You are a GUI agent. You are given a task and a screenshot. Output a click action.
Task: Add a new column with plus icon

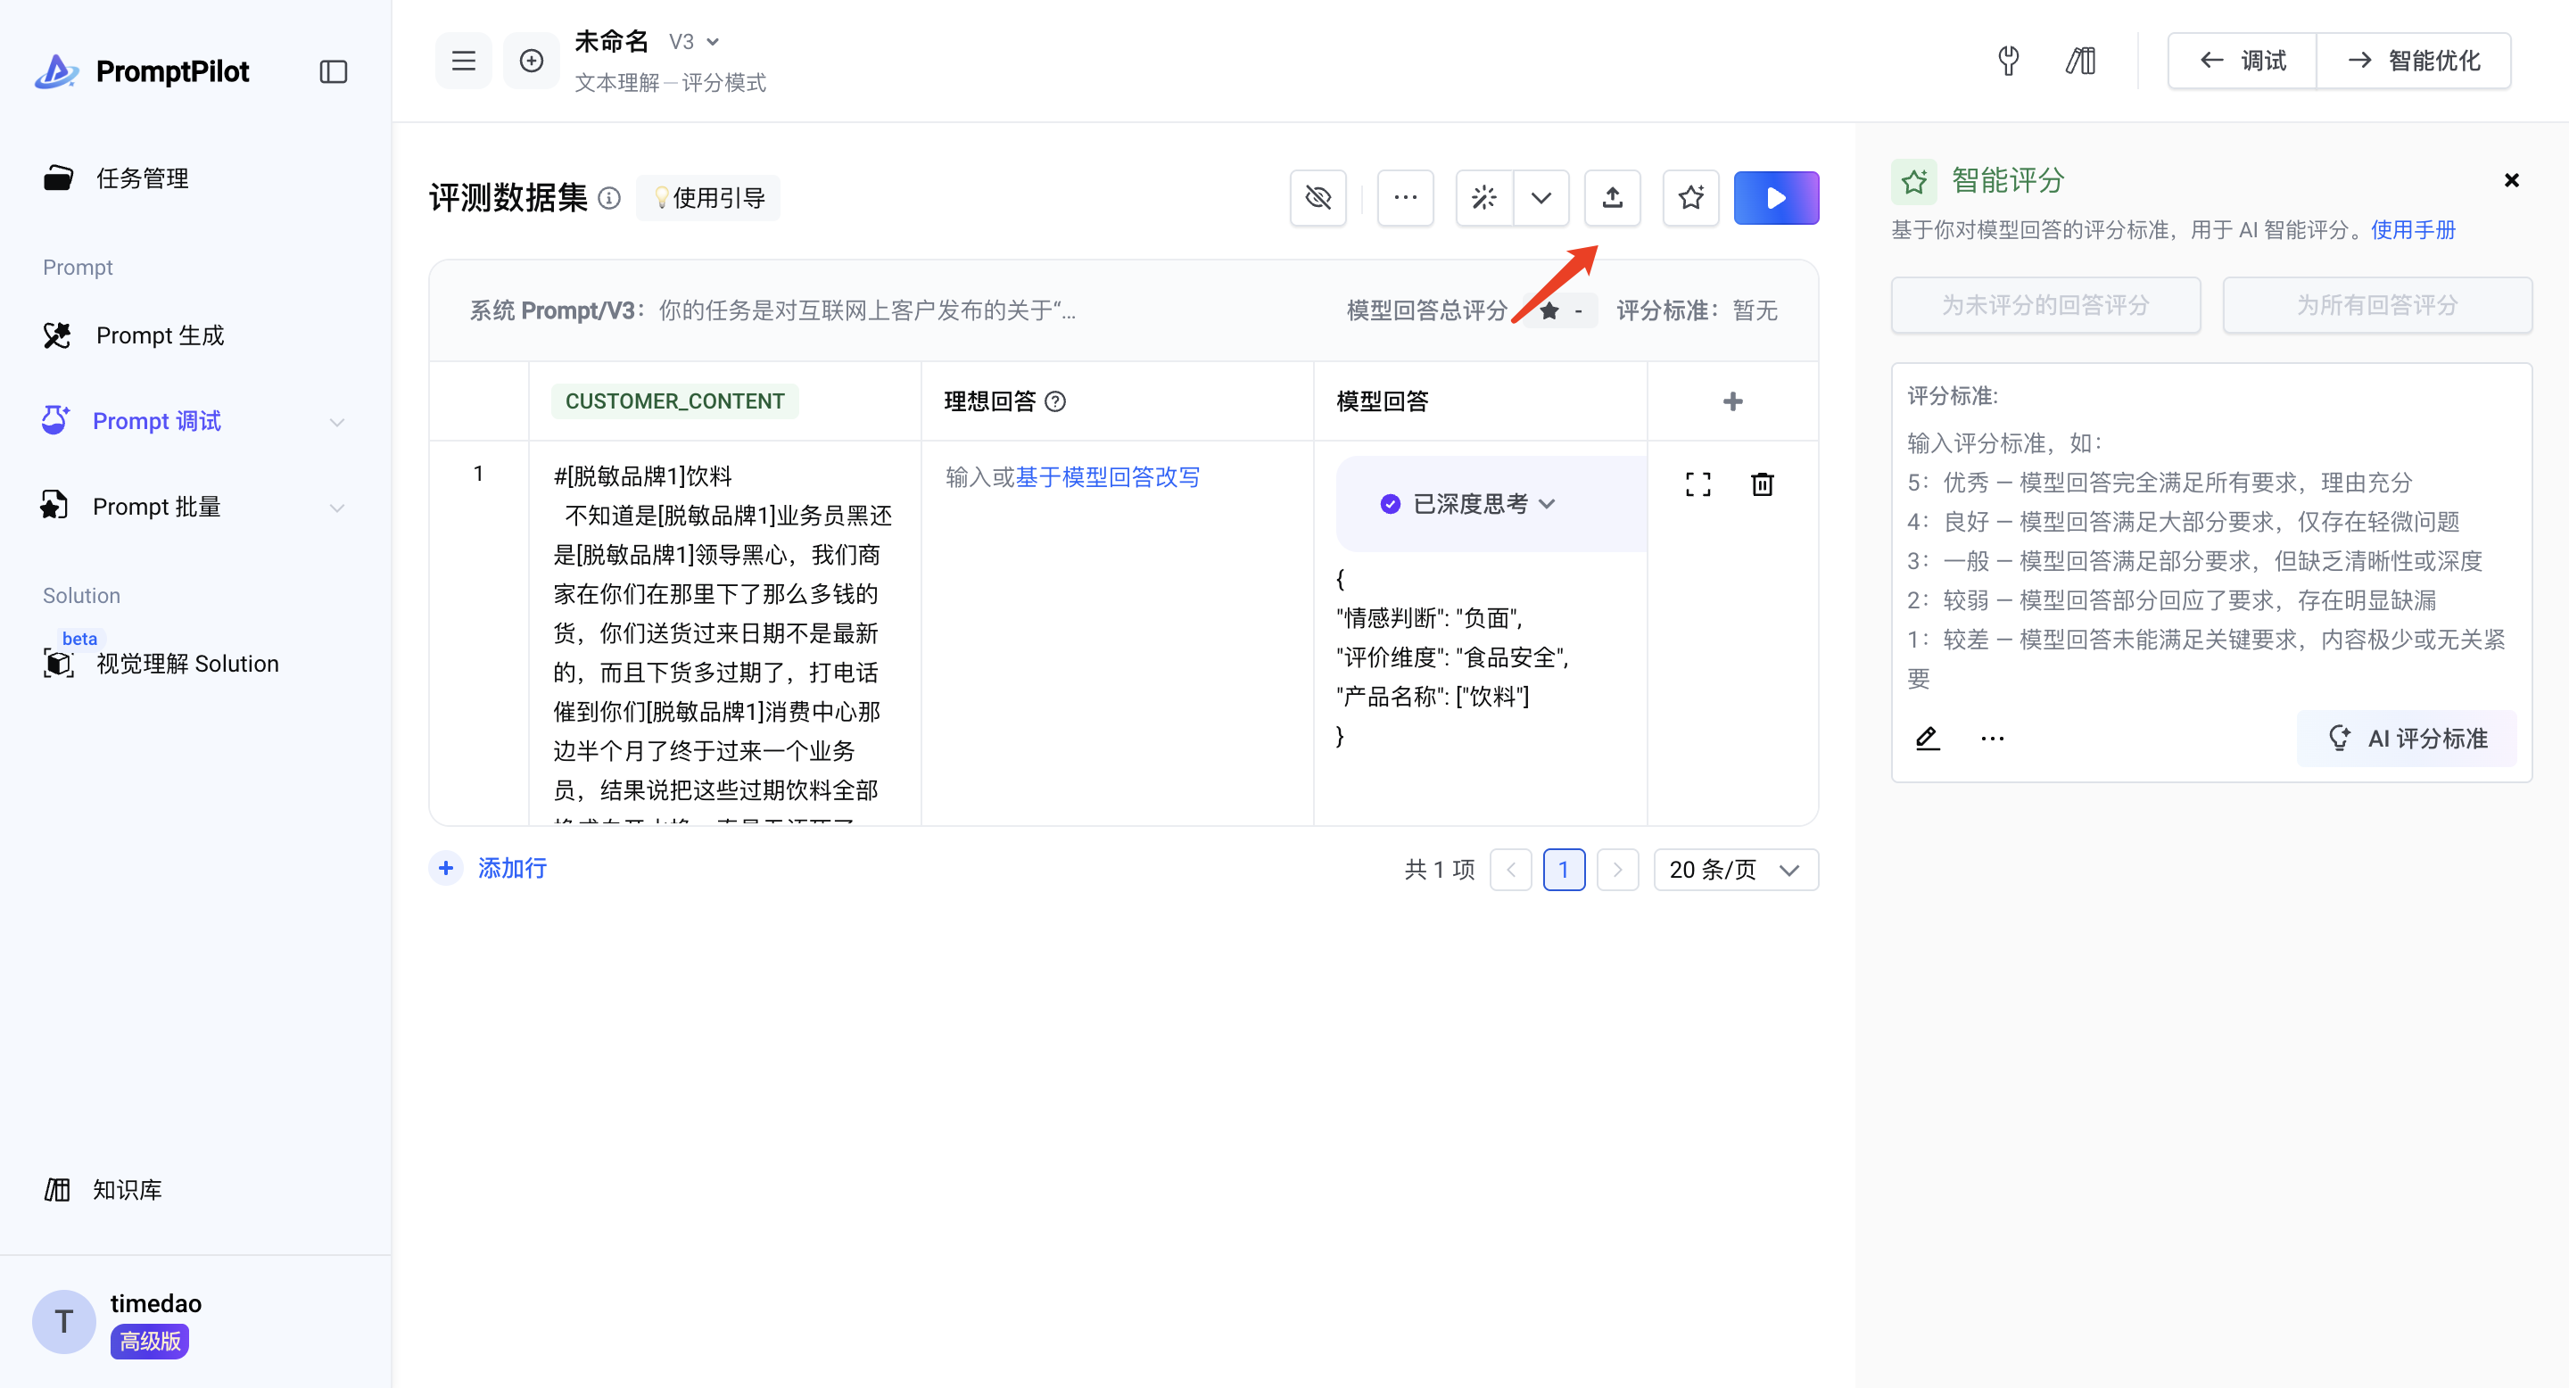tap(1732, 401)
